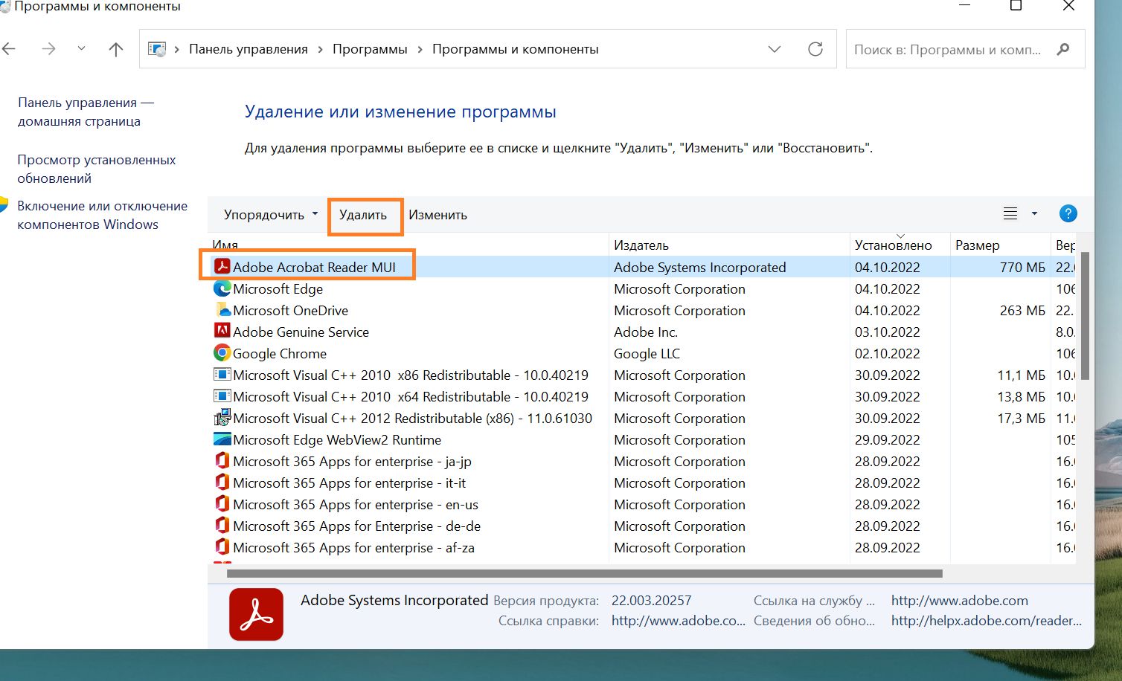1122x681 pixels.
Task: Select 'Microsoft OneDrive' program name
Action: point(290,310)
